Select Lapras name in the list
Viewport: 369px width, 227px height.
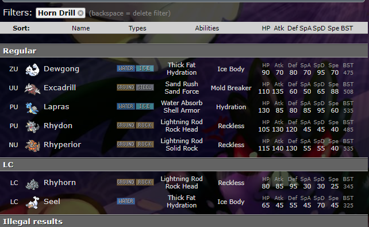point(56,107)
